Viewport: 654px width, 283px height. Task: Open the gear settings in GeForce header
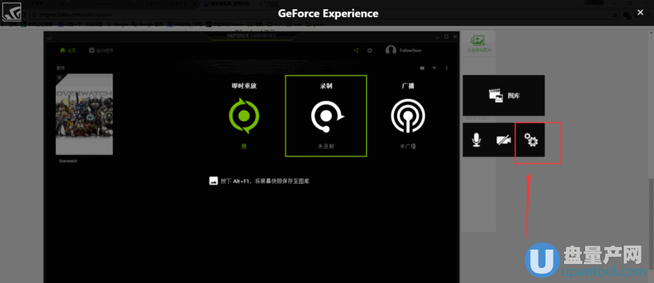tap(370, 50)
